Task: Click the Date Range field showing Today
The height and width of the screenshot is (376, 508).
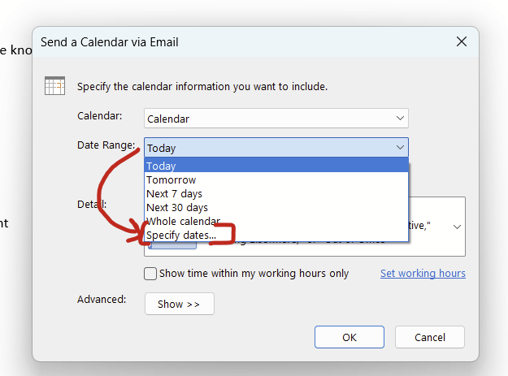Action: point(276,148)
